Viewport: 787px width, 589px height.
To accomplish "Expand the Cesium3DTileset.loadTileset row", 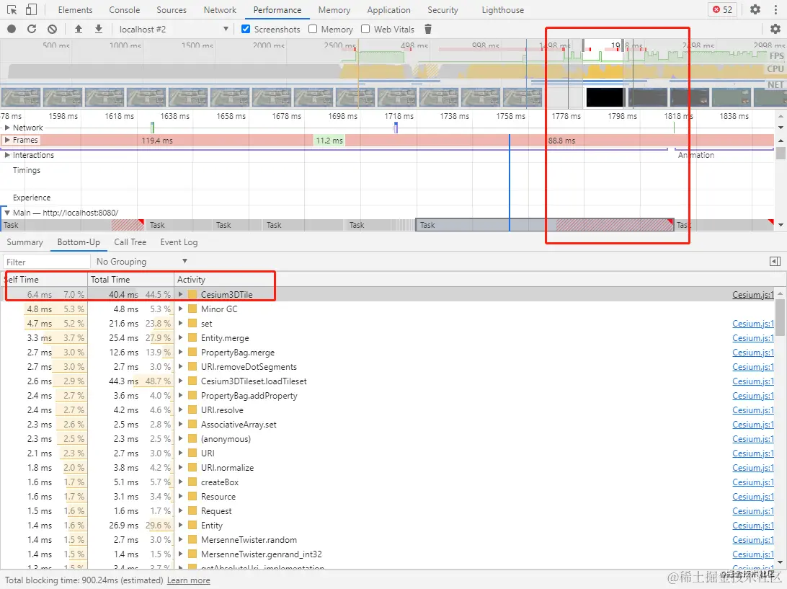I will [x=181, y=381].
